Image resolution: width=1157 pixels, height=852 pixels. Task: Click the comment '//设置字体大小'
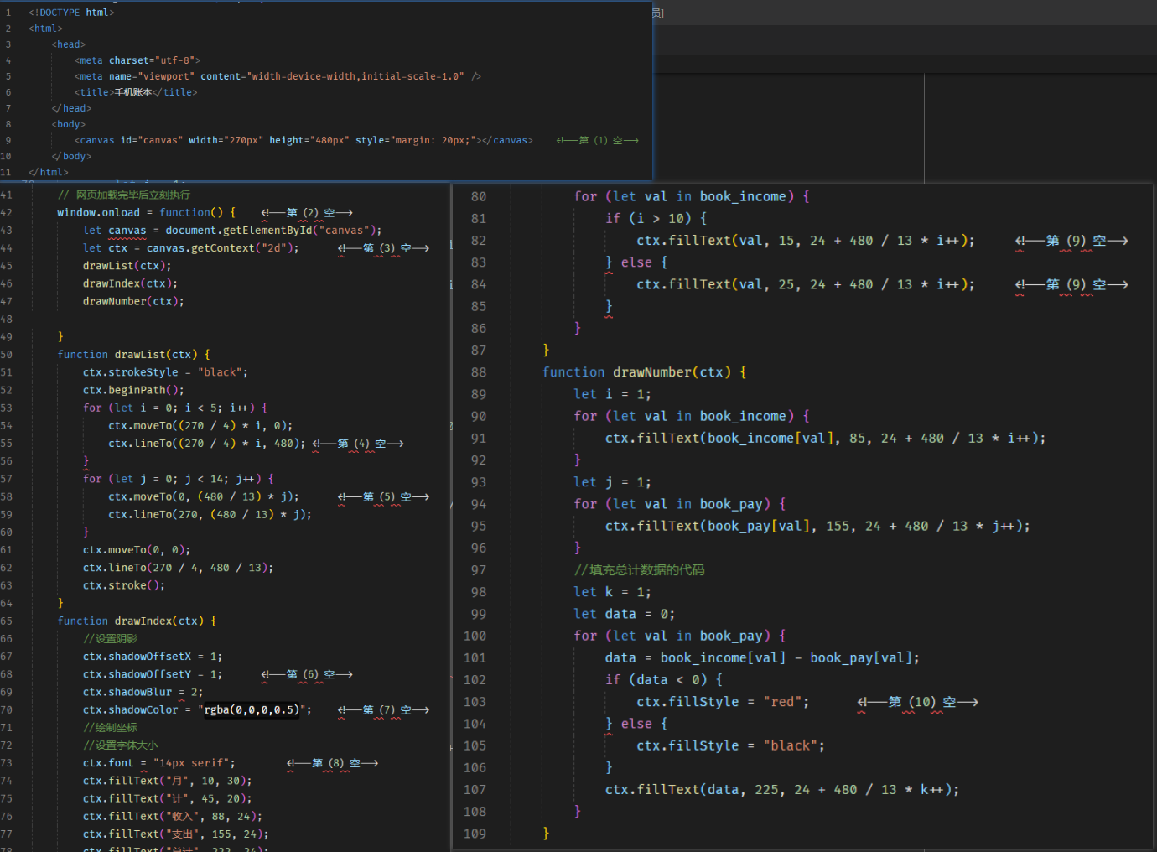tap(120, 745)
